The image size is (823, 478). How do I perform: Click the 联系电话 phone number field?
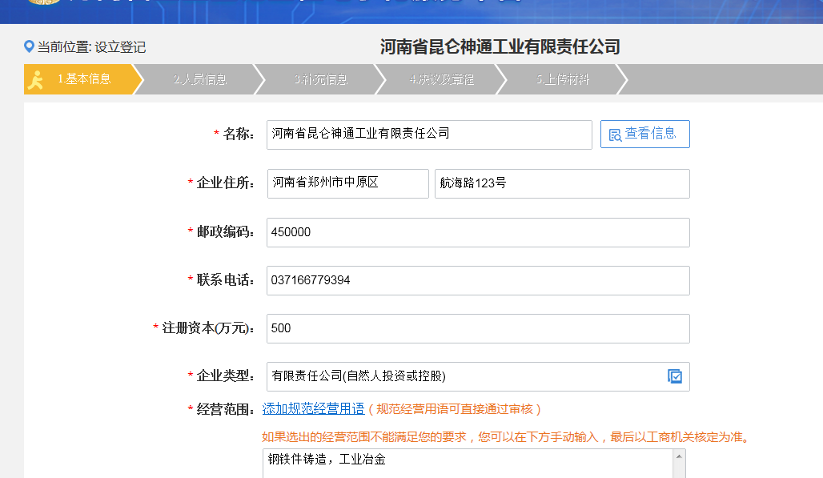click(x=478, y=280)
